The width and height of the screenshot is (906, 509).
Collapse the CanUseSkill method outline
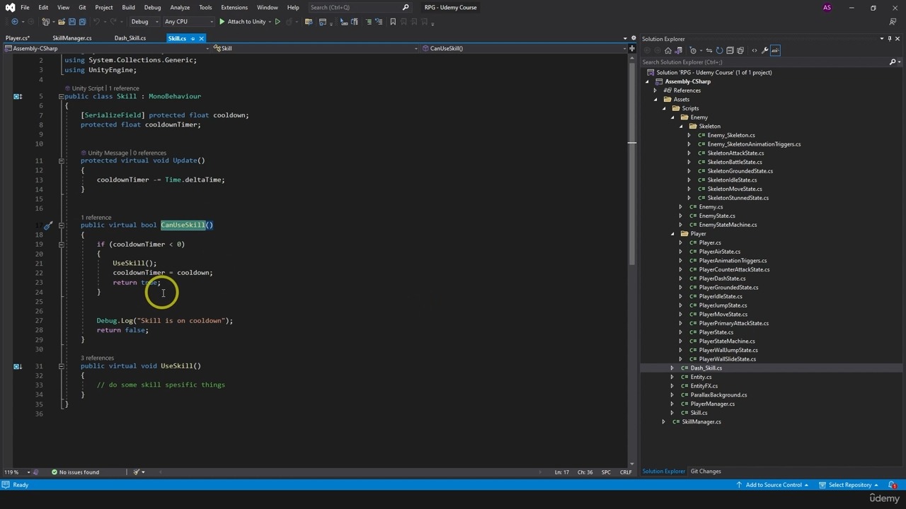point(61,225)
